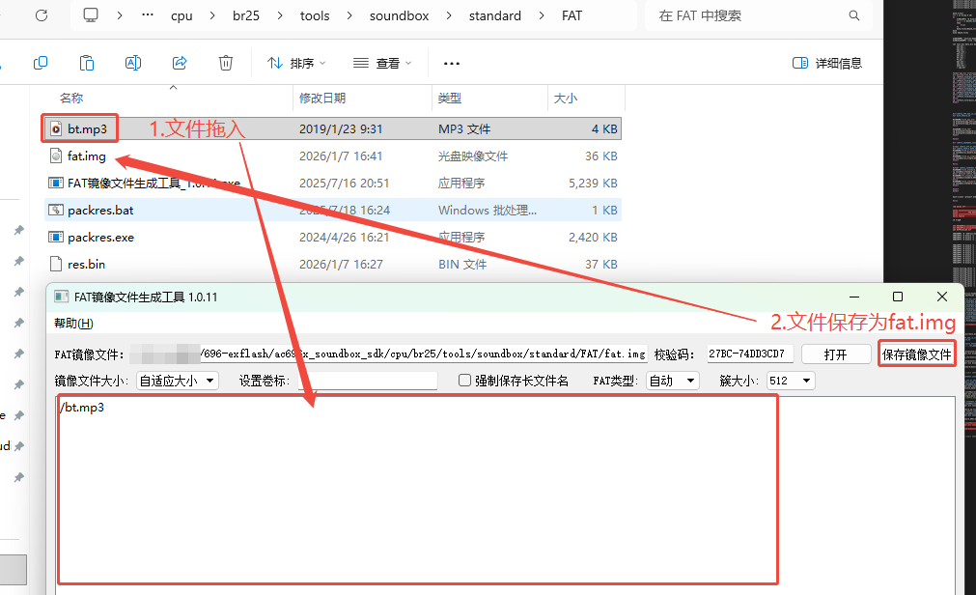
Task: Click the refresh icon in File Explorer
Action: (x=42, y=15)
